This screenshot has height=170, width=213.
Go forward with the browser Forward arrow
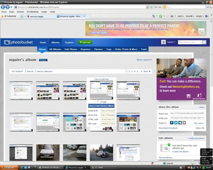[x=7, y=7]
